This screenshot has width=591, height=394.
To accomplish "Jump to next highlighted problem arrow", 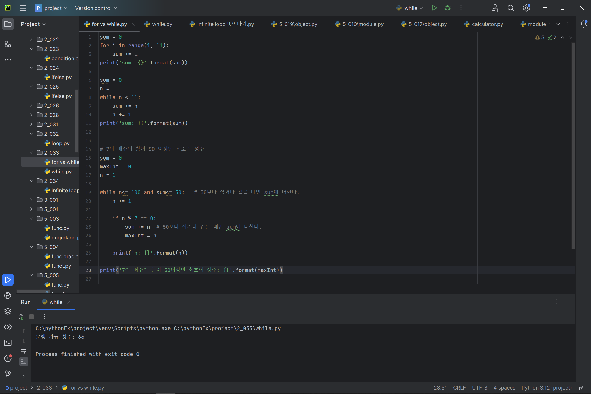I will coord(571,38).
